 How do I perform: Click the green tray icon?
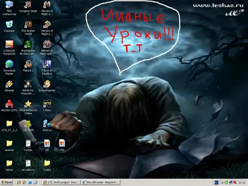226,183
